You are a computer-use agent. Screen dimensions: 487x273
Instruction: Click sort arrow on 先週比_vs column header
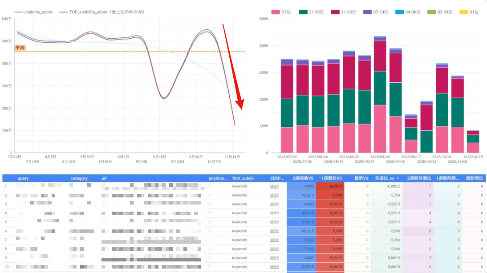(x=398, y=178)
